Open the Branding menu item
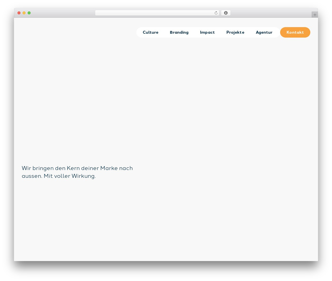This screenshot has width=332, height=281. click(179, 32)
